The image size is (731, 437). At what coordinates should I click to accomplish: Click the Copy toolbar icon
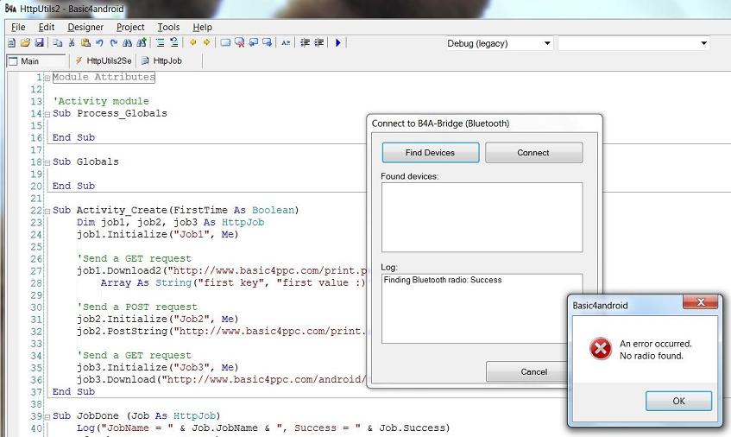(57, 43)
